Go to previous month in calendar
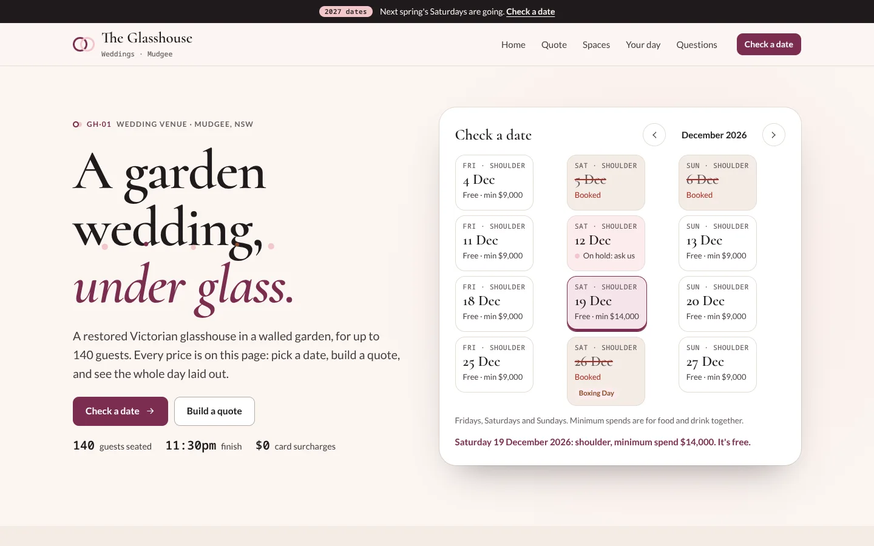 point(654,135)
